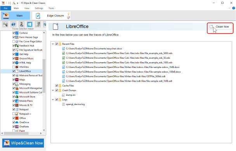Uncheck the Crash Dumps checkbox
Viewport: 236px width, 151px height.
(57, 90)
